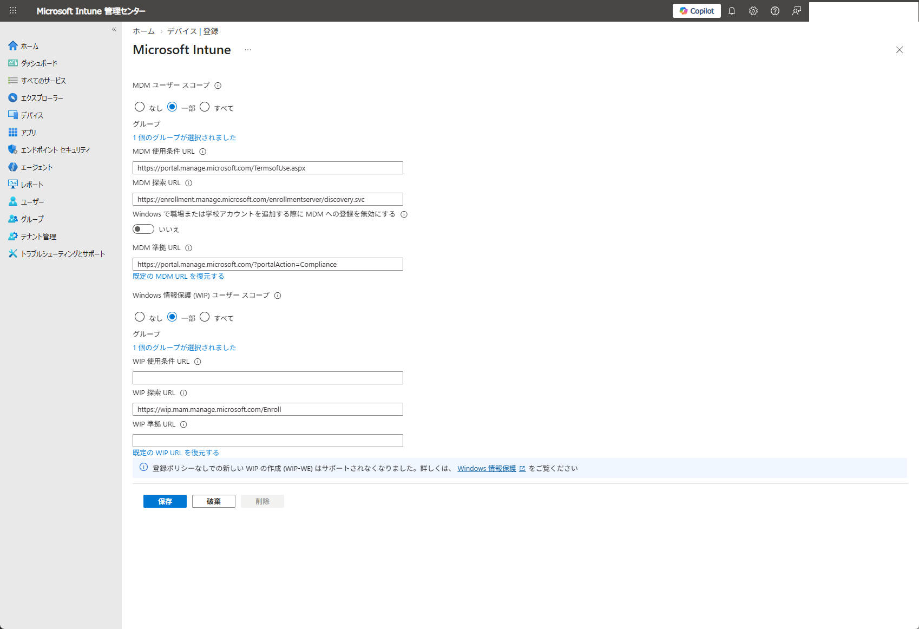Collapse the navigation sidebar with the chevron
Screen dimensions: 919x629
tap(114, 29)
